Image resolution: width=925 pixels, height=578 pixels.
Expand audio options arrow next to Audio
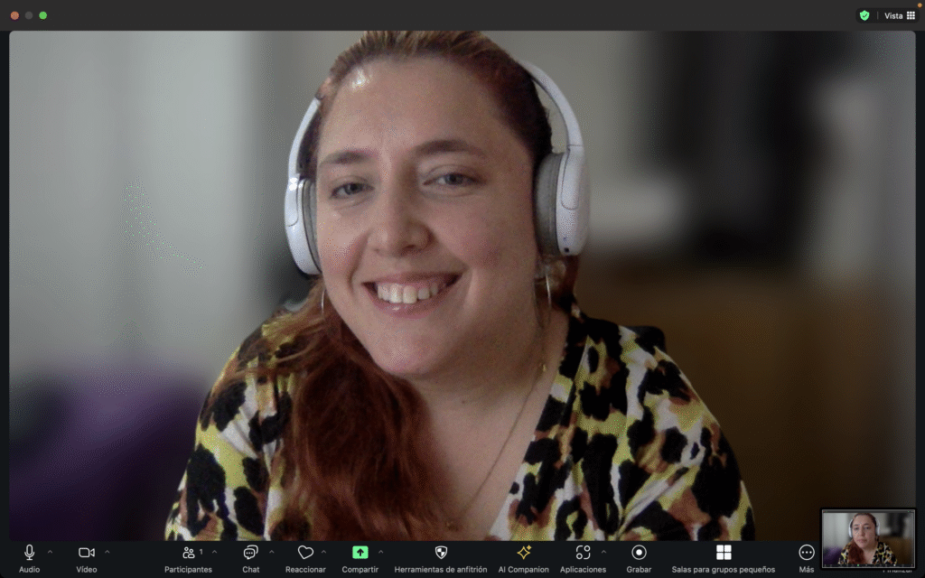coord(50,551)
